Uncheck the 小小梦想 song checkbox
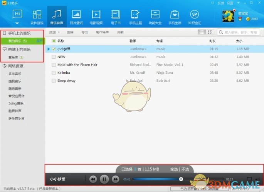The height and width of the screenshot is (192, 264). point(54,49)
